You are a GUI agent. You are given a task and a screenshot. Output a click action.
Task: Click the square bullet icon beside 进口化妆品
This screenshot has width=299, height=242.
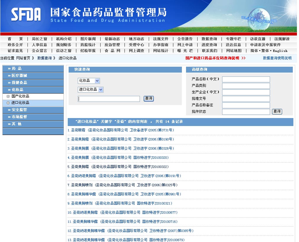click(x=8, y=103)
